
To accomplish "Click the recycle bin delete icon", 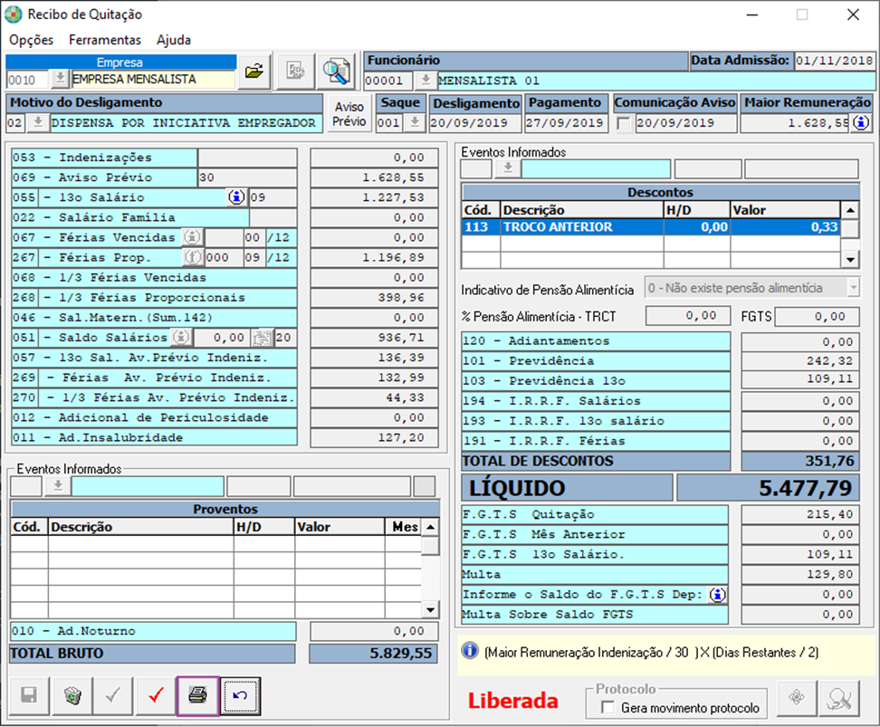I will tap(72, 695).
